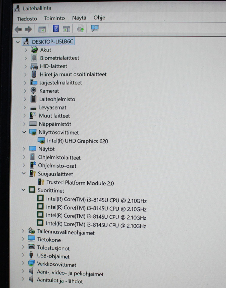Show or hide console tree toolbar icon
This screenshot has height=288, width=226.
click(x=42, y=29)
